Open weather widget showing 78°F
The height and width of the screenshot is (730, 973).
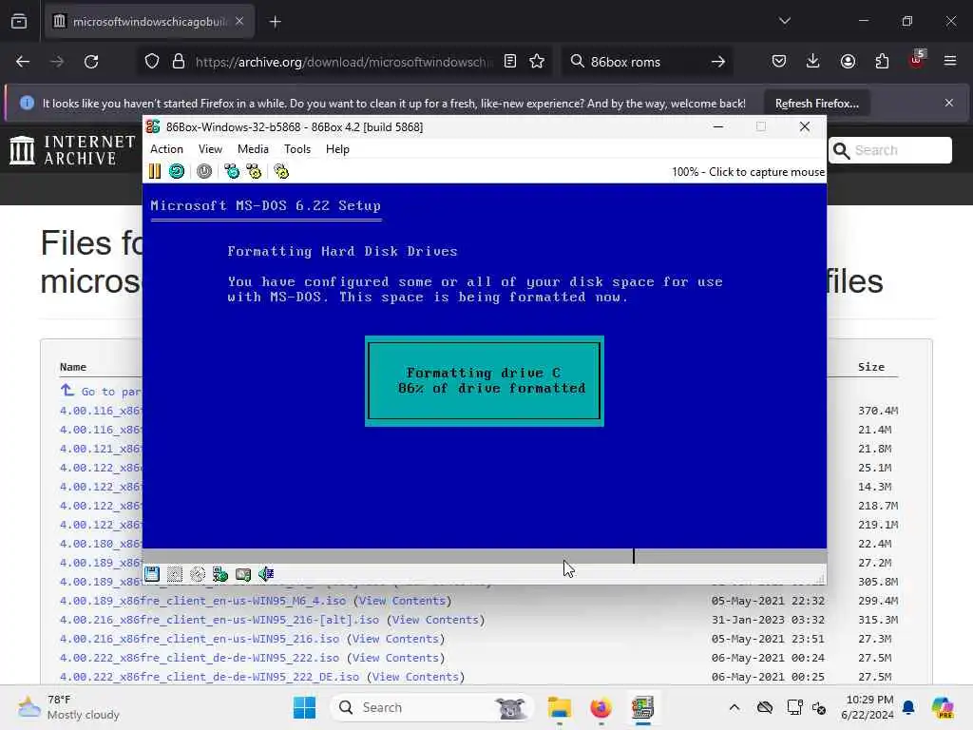tap(68, 707)
